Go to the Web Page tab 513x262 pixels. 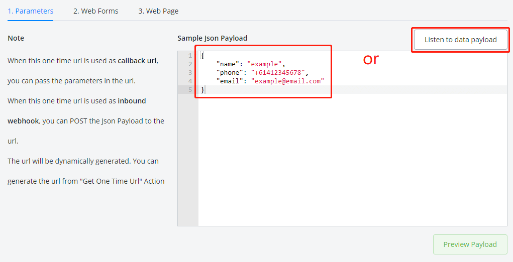(158, 11)
